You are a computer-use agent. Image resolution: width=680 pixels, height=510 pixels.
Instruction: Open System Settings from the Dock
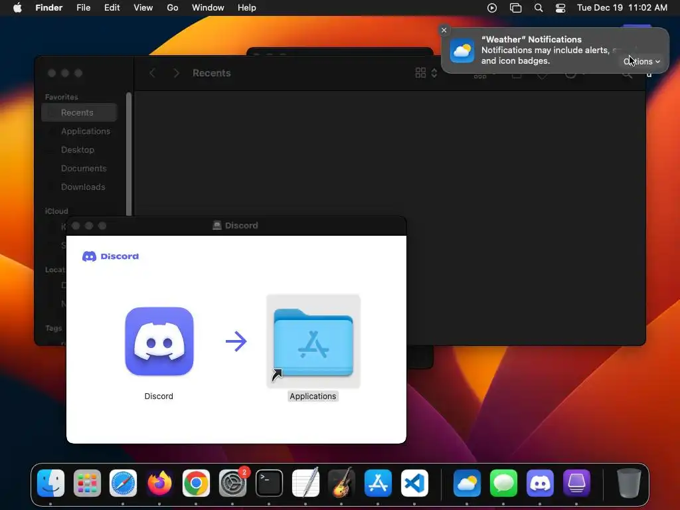(x=232, y=483)
